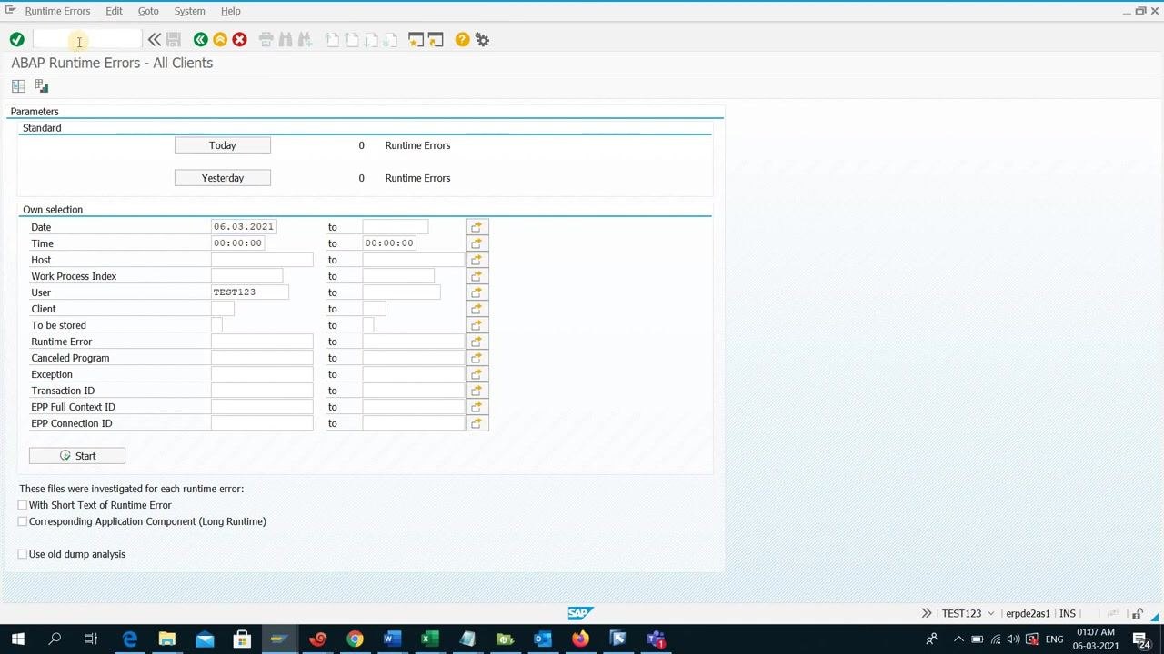Click the Find binoculars icon
This screenshot has height=654, width=1164.
[286, 39]
